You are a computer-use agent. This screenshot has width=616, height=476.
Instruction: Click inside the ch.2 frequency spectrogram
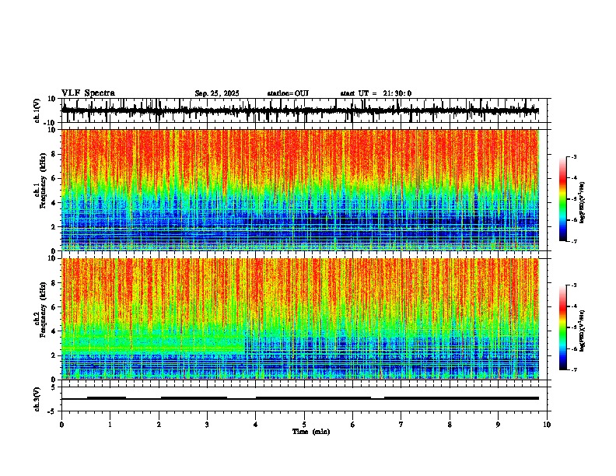(x=300, y=319)
